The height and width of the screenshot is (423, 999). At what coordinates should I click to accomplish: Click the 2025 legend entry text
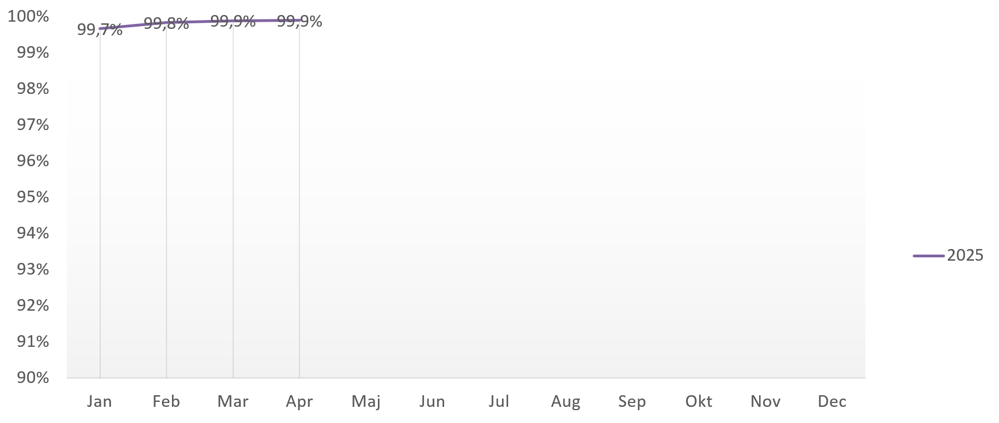click(965, 255)
